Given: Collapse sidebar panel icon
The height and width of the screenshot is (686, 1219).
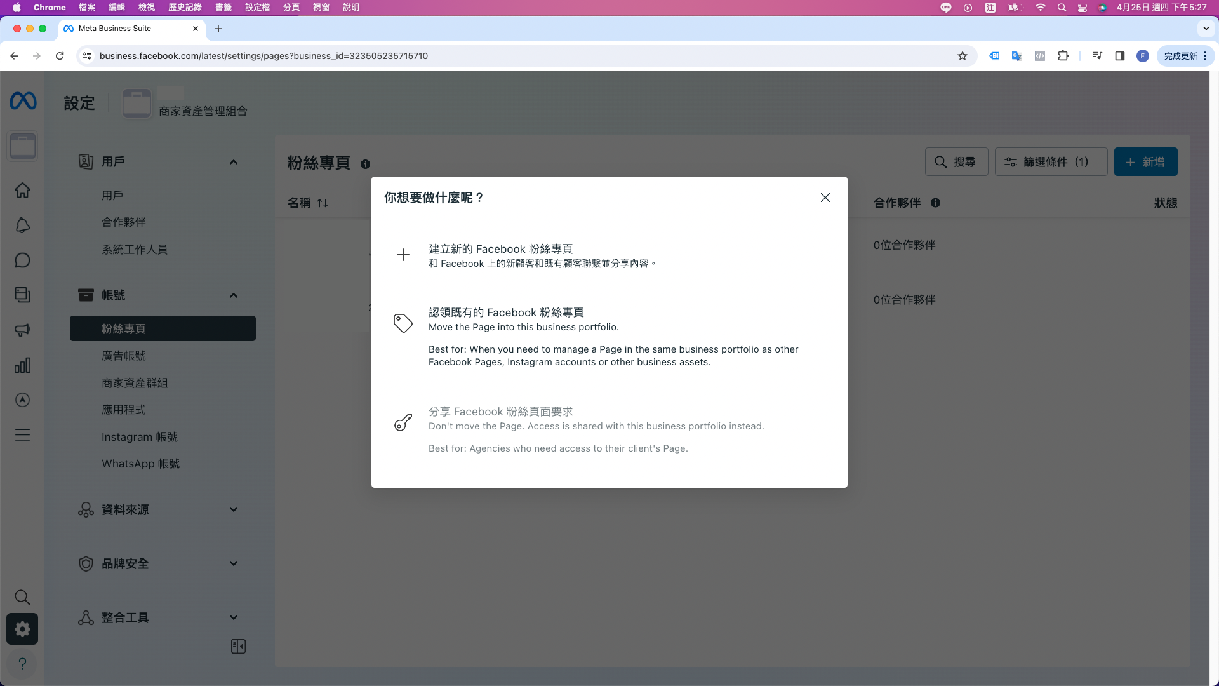Looking at the screenshot, I should [238, 647].
